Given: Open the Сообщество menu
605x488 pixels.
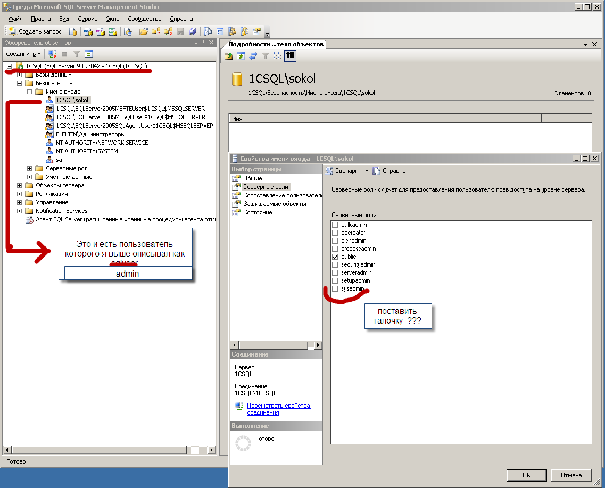Looking at the screenshot, I should pos(145,19).
